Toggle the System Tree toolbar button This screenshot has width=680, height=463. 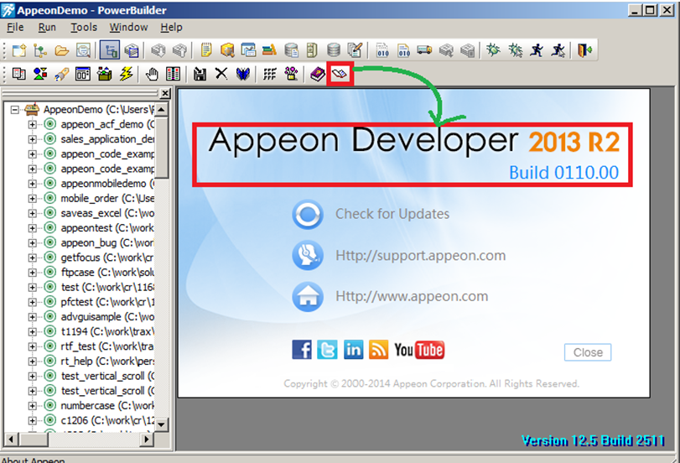pyautogui.click(x=110, y=50)
